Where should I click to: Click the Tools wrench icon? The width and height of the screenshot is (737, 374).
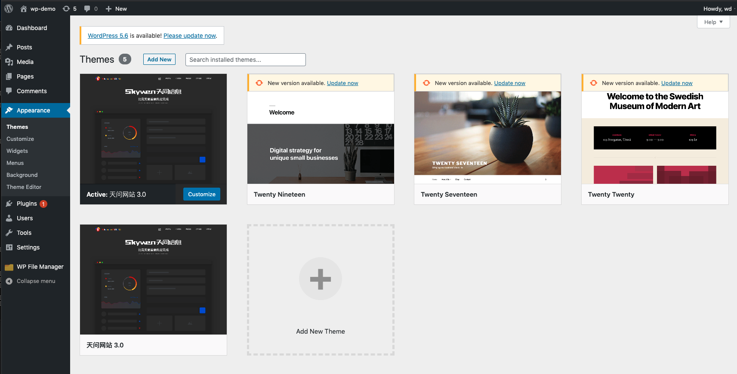coord(9,233)
